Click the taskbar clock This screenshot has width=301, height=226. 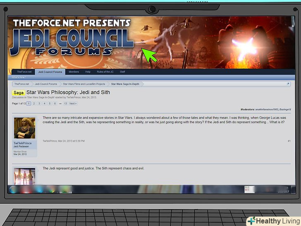pyautogui.click(x=284, y=190)
